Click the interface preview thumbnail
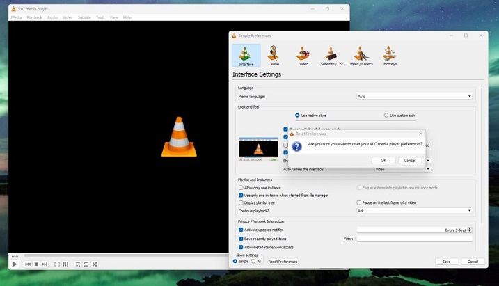The width and height of the screenshot is (499, 286). click(x=258, y=149)
